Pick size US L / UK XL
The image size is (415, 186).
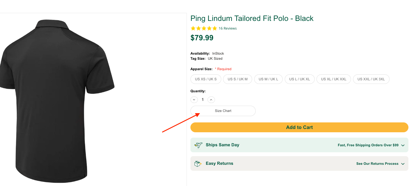299,79
